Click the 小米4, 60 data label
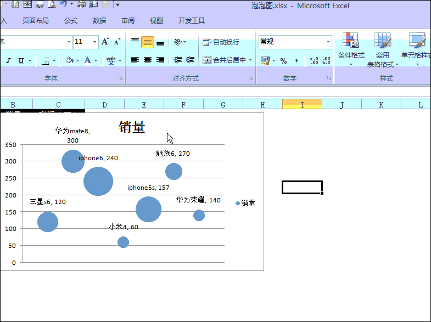This screenshot has width=431, height=322. point(123,227)
